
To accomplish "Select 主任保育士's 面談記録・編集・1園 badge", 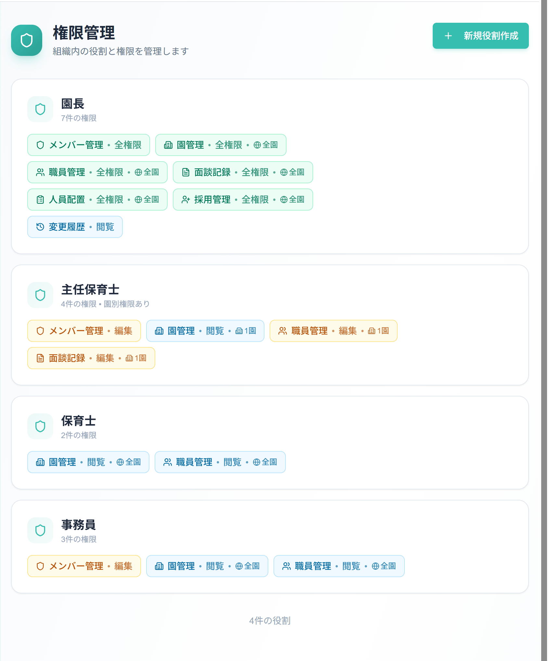I will [x=91, y=358].
